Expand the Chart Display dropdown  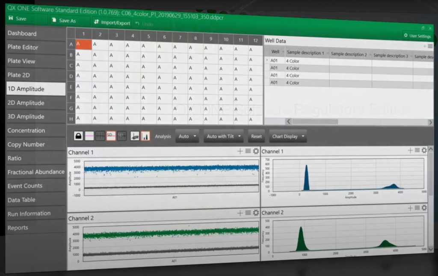pos(287,137)
